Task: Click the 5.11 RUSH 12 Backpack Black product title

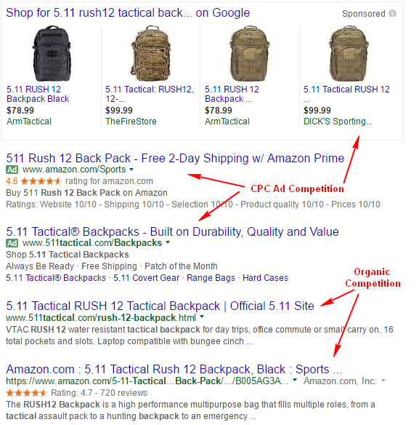Action: 38,94
